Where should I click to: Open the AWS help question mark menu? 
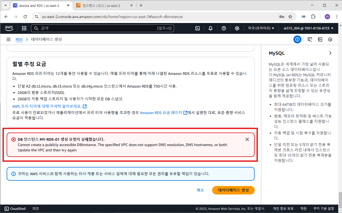[x=224, y=28]
